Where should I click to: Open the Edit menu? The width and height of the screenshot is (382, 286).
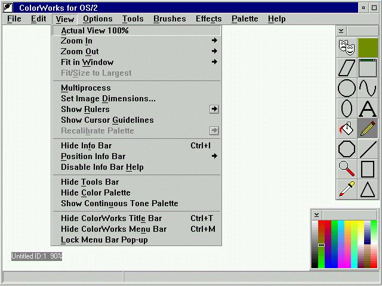click(x=38, y=18)
